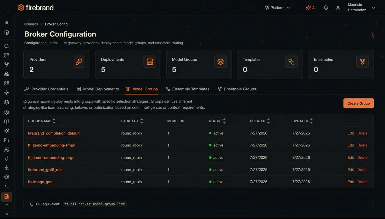
Task: Open the folder icon in sidebar
Action: click(x=7, y=140)
